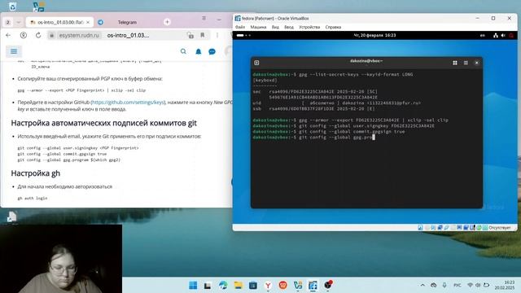Click the terminal command line with gpg.pro
Screen dimensions: 521x293
(313, 138)
